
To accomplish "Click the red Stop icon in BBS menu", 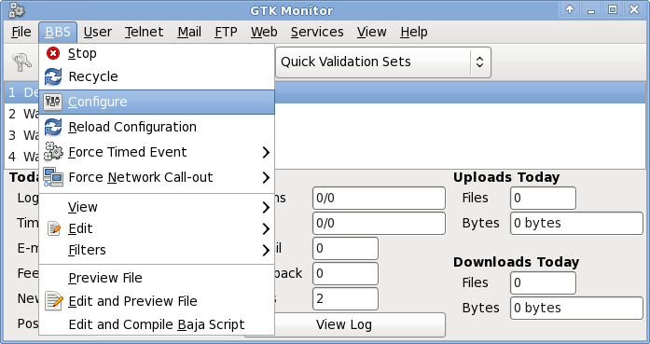I will 53,53.
